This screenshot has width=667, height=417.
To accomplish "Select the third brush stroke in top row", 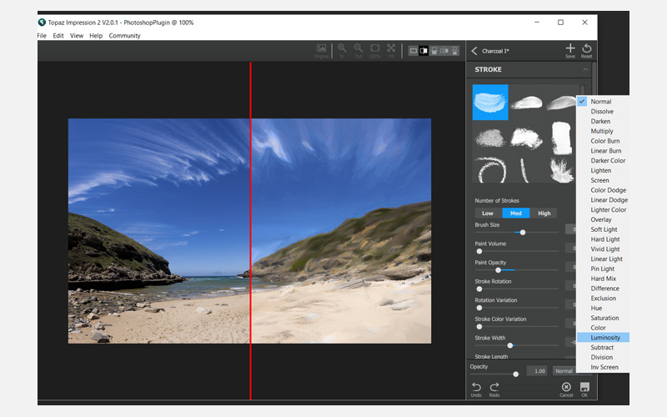I will 560,103.
